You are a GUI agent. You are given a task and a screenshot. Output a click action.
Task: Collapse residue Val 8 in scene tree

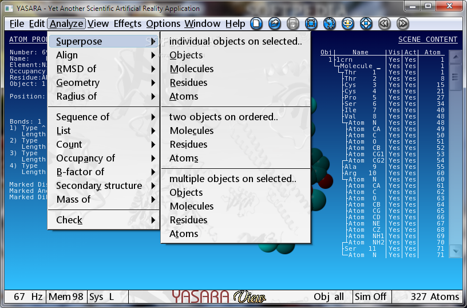coord(361,116)
